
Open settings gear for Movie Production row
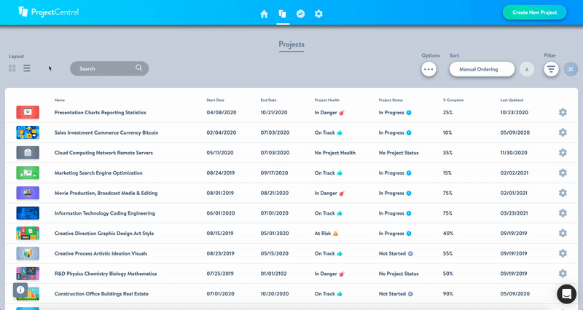click(x=563, y=193)
